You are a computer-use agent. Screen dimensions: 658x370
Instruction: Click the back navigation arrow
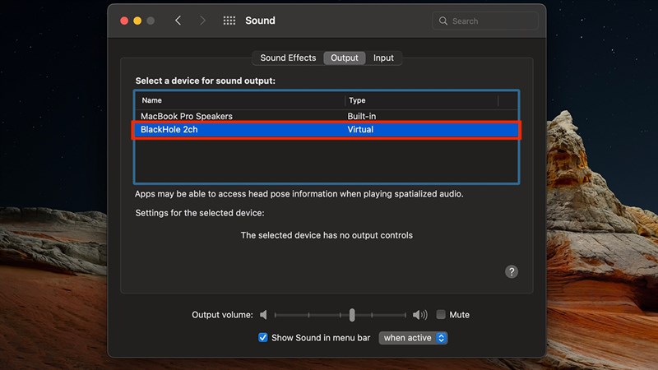point(178,21)
